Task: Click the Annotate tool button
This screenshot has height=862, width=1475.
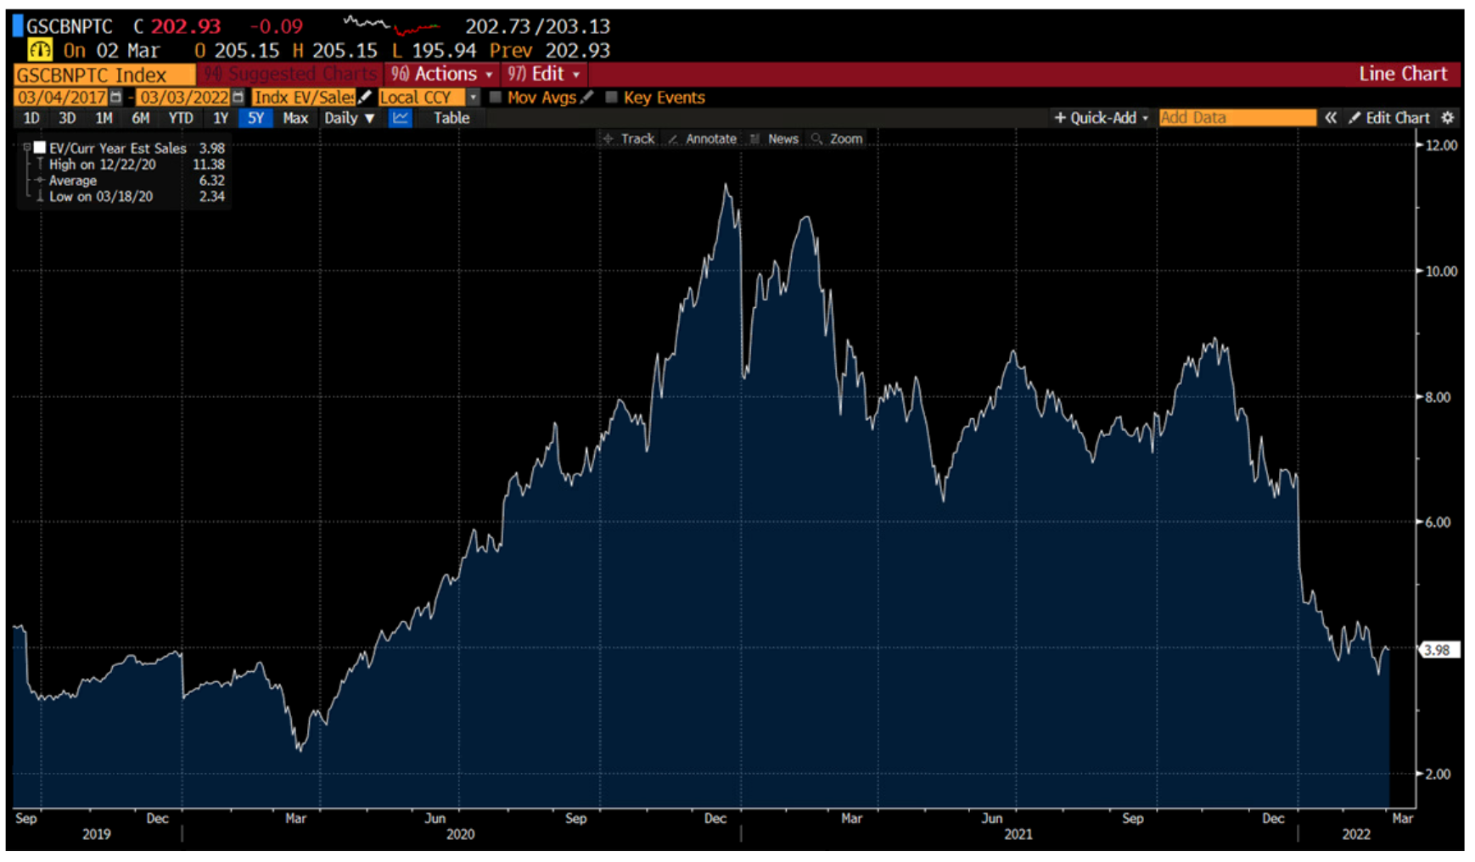Action: [703, 139]
